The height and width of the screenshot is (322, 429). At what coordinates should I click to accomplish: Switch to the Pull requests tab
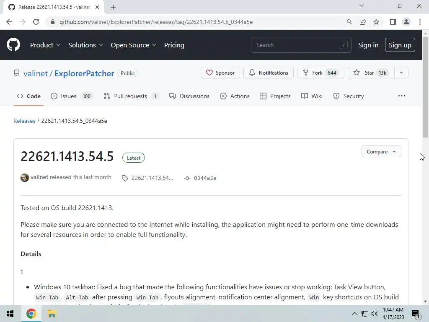point(131,96)
